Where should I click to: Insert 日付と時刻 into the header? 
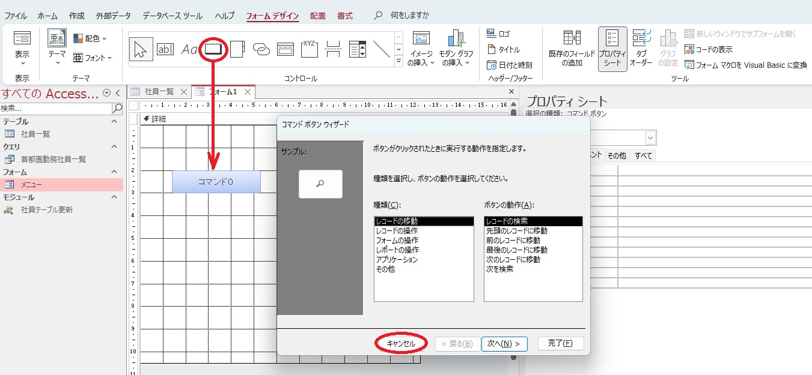tap(509, 65)
